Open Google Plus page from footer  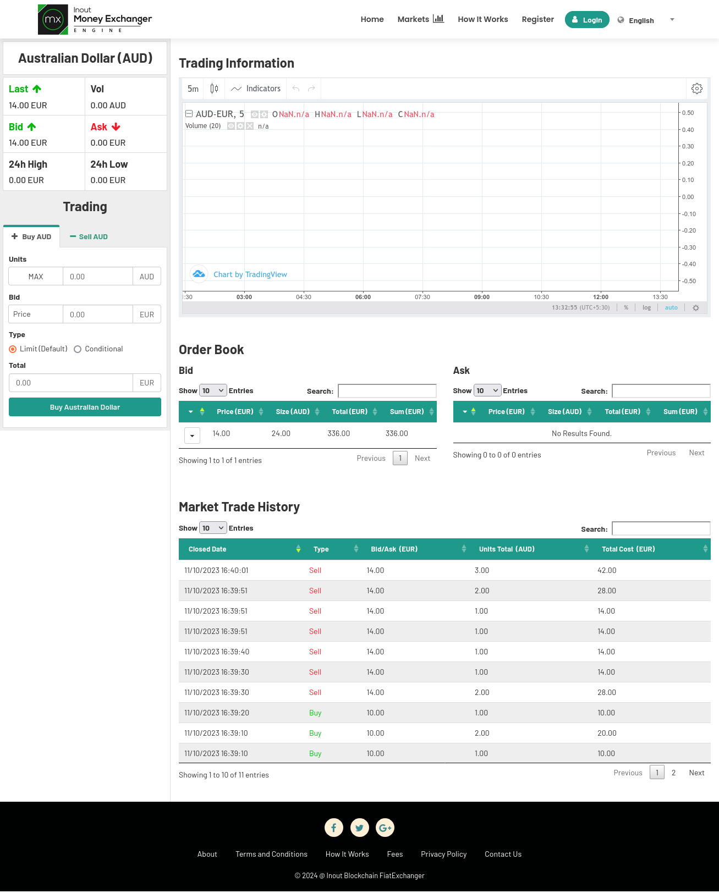385,828
